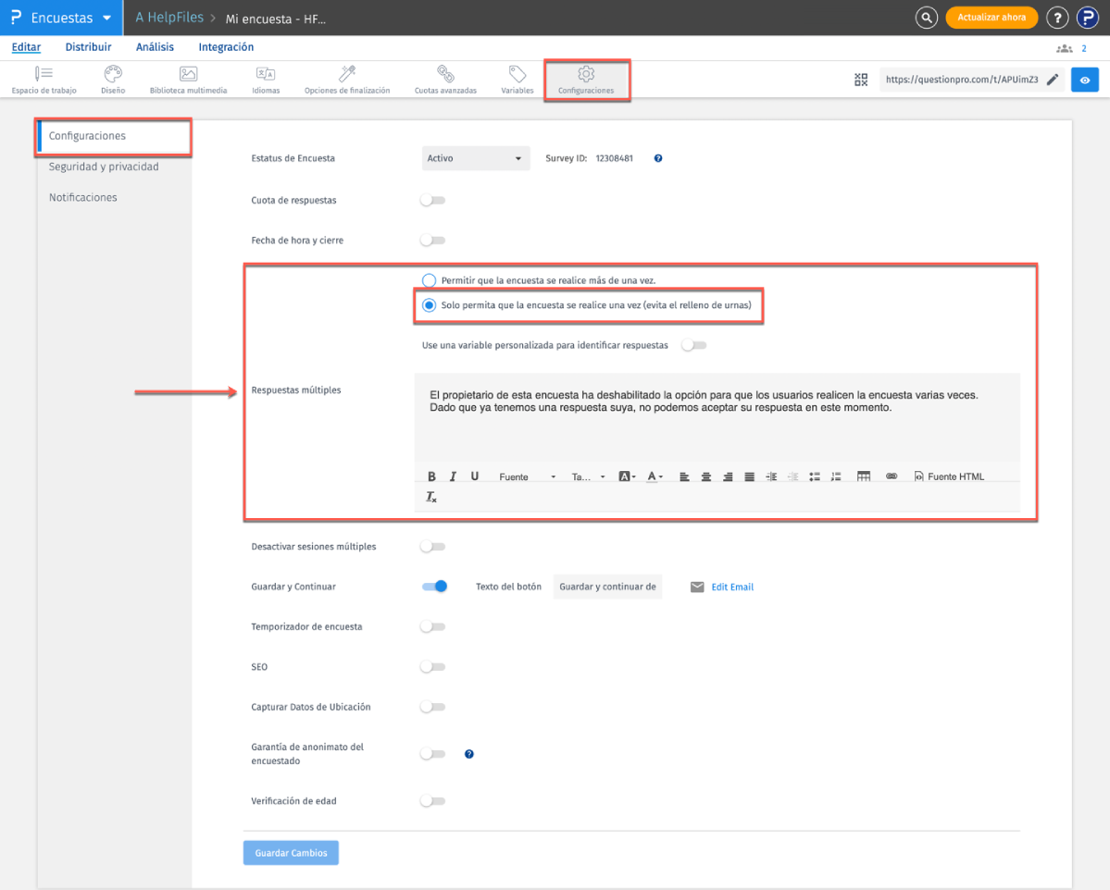Screen dimensions: 1110x890
Task: View collaborators users icon
Action: 1064,49
